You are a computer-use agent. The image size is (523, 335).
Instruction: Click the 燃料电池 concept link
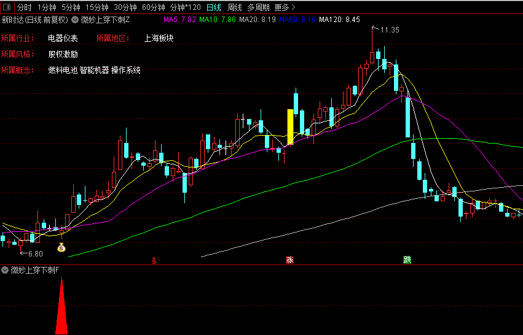pyautogui.click(x=63, y=71)
